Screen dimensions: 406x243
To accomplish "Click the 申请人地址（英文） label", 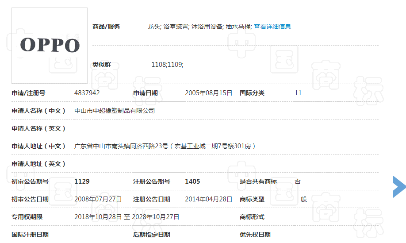I will tap(39, 164).
